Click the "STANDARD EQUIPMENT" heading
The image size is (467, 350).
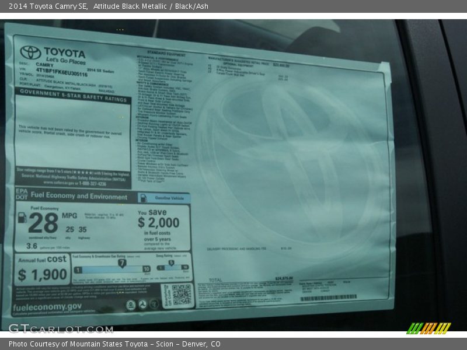tap(166, 54)
